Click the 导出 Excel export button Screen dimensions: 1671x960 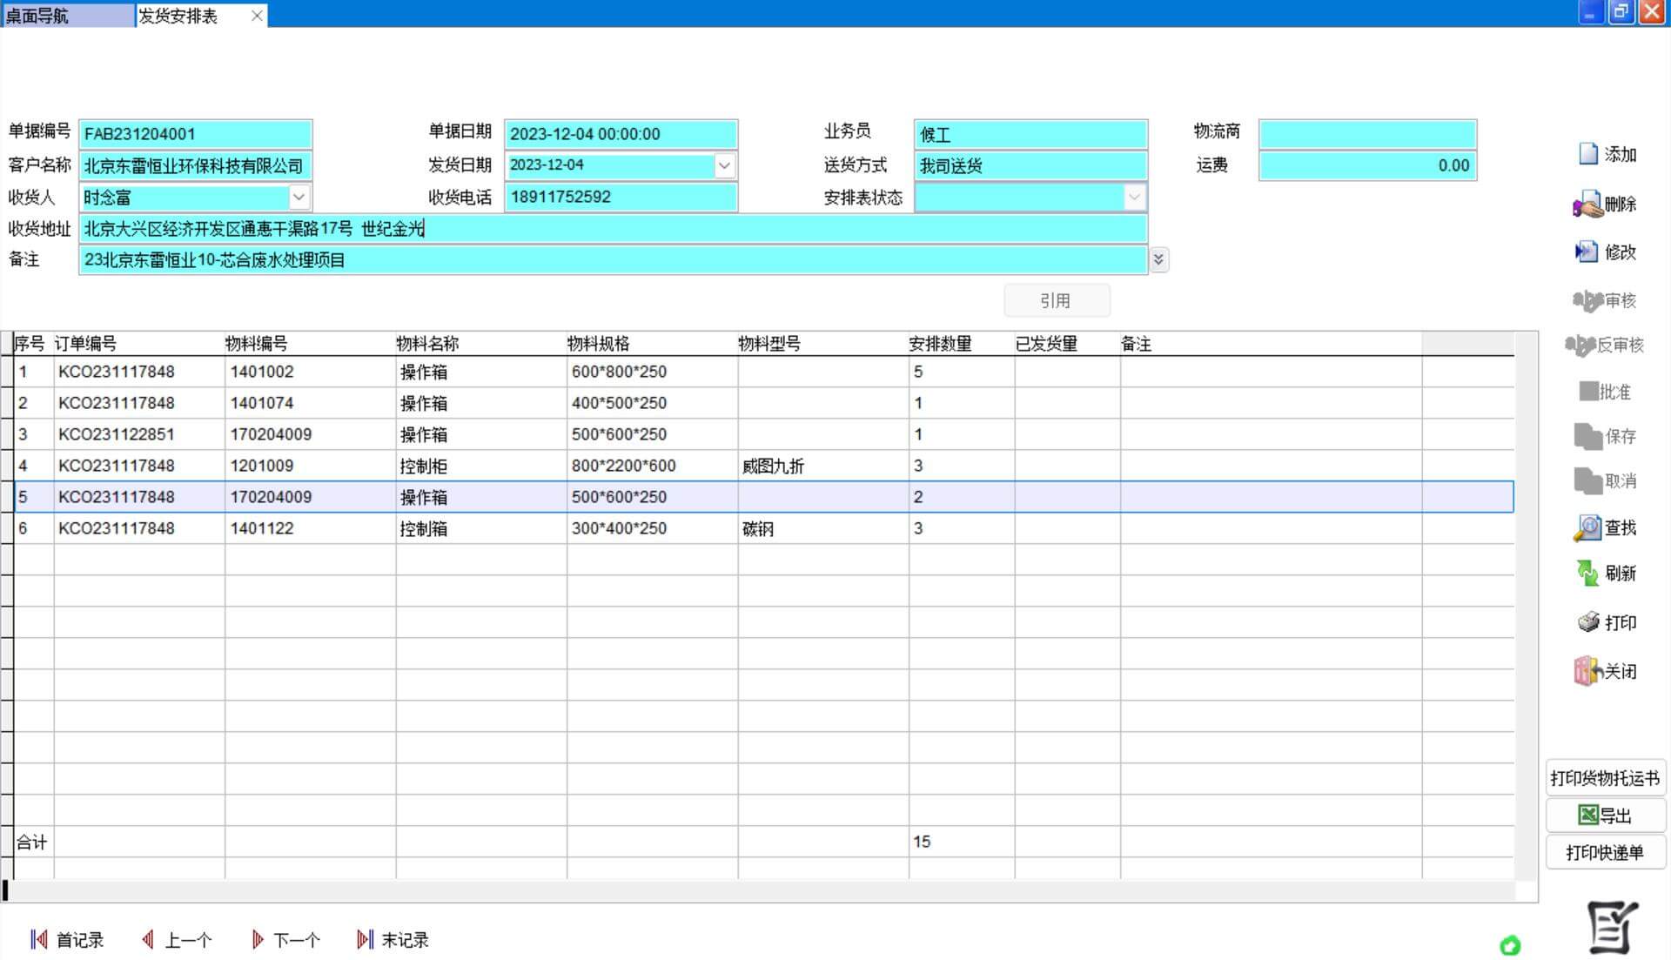[x=1605, y=816]
